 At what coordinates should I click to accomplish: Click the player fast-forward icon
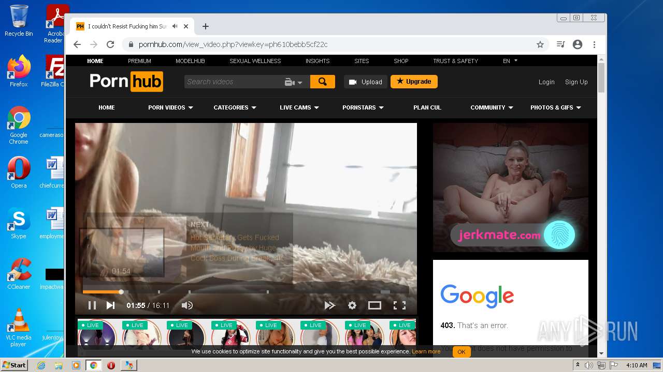329,305
